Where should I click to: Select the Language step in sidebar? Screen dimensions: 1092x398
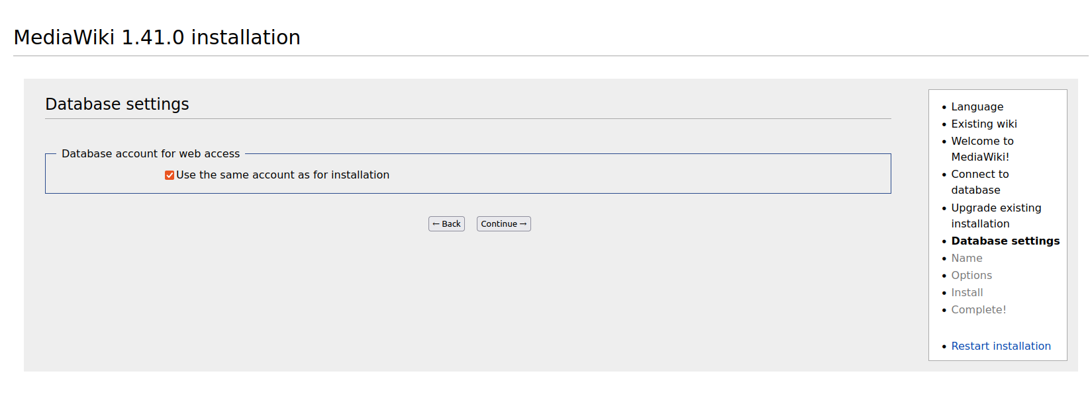pos(977,107)
